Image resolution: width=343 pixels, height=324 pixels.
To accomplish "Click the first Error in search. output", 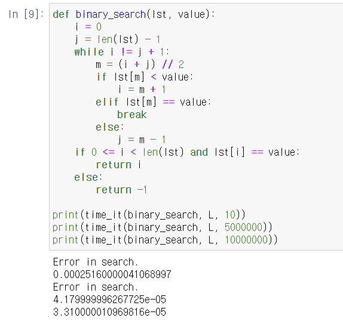I will [x=96, y=262].
